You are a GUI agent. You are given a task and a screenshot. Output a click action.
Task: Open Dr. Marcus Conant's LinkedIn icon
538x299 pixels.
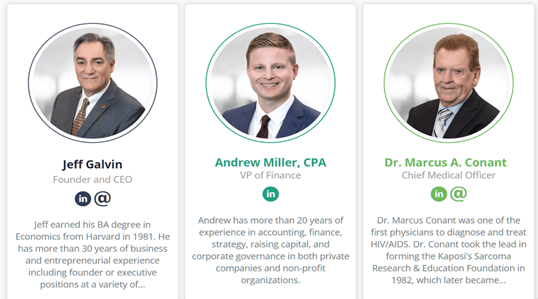(439, 194)
